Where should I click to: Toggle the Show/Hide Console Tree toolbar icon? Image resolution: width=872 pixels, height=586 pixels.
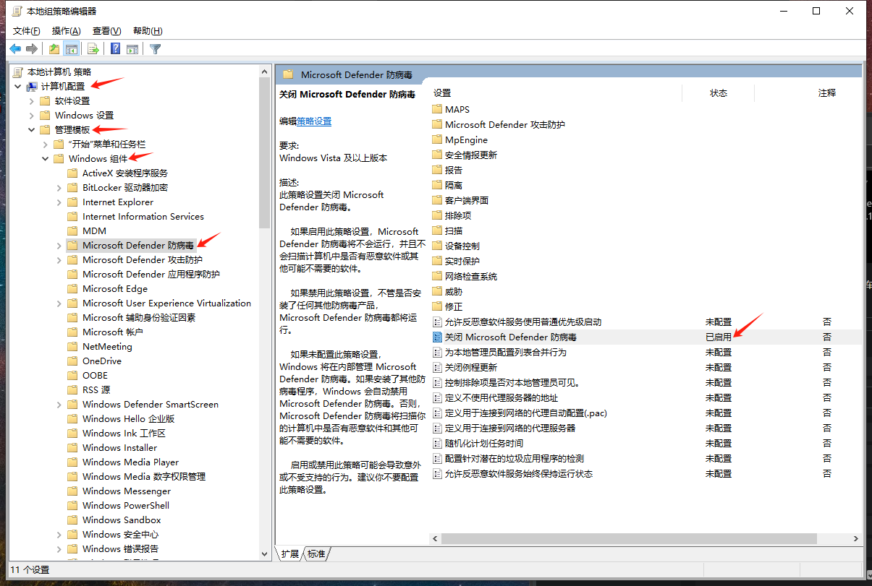pyautogui.click(x=72, y=49)
